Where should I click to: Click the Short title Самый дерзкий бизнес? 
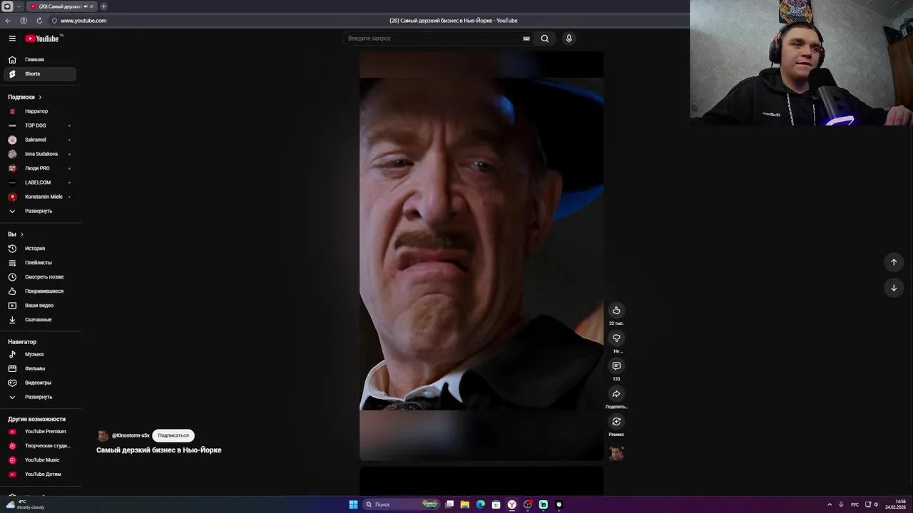[x=159, y=450]
